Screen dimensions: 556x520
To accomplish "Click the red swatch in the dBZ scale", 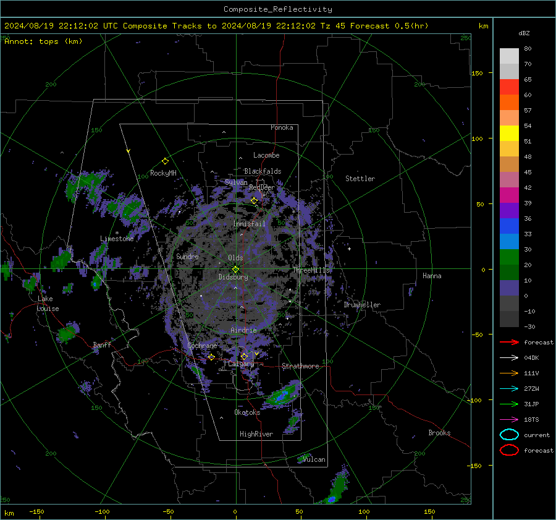I will (x=509, y=87).
